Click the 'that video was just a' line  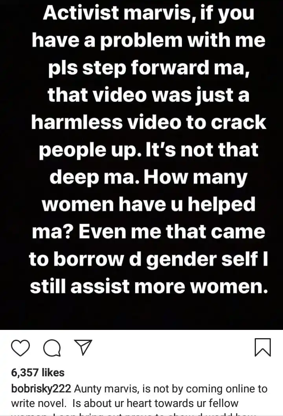(x=149, y=95)
